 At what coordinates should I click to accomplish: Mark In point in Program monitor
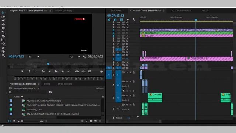[x=29, y=71]
